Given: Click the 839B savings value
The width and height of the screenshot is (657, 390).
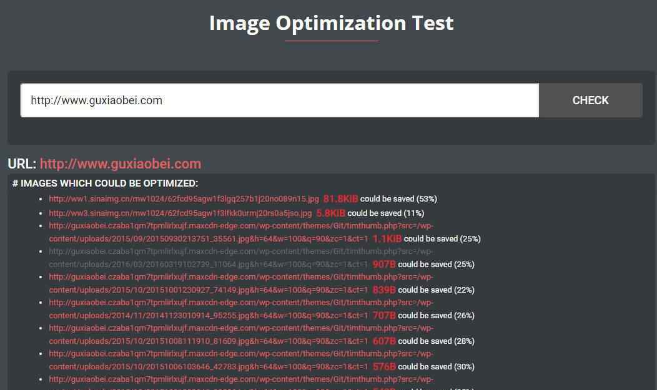Looking at the screenshot, I should coord(384,290).
